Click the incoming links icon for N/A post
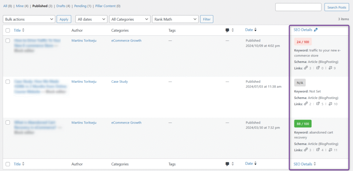353x171 pixels. [330, 104]
